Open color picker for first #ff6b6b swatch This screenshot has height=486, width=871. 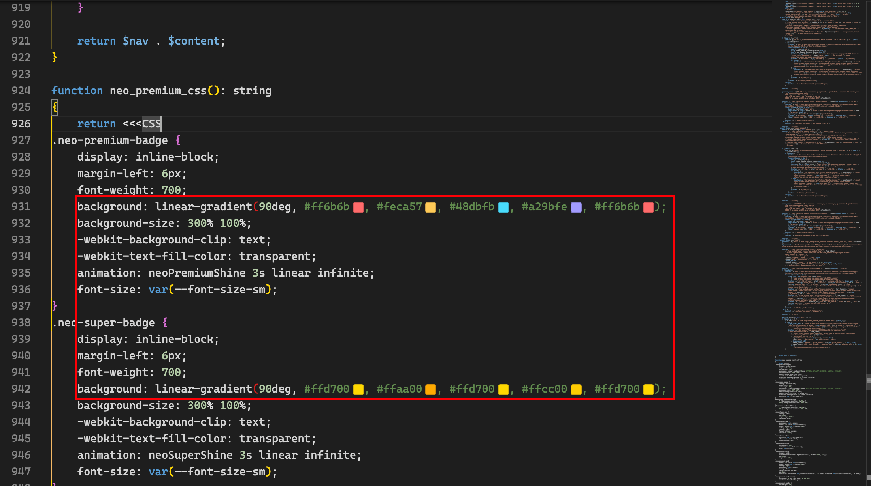coord(358,207)
